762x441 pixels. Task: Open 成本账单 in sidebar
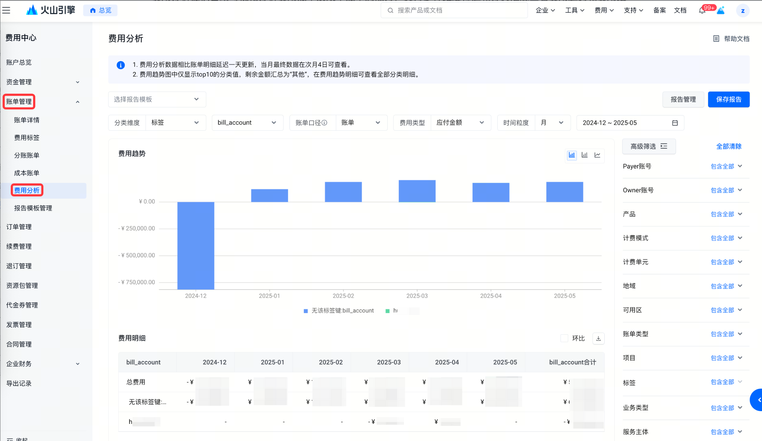[x=27, y=173]
